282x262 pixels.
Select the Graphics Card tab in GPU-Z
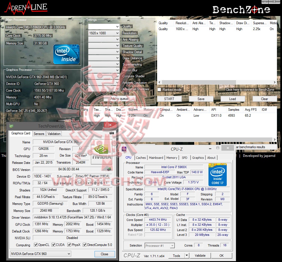[21, 133]
